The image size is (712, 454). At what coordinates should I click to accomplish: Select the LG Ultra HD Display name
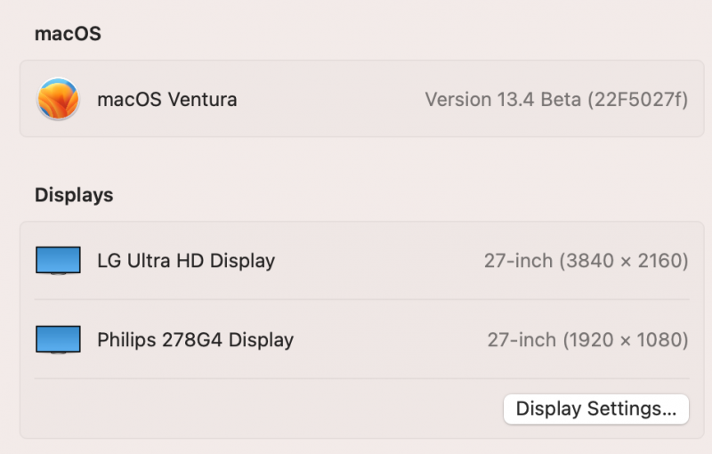pyautogui.click(x=185, y=261)
